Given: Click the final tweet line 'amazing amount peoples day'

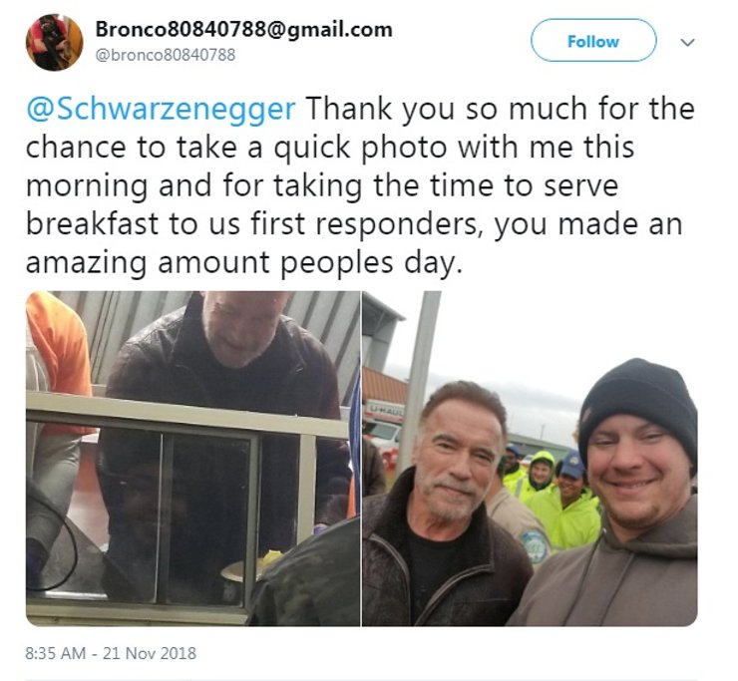Looking at the screenshot, I should click(244, 262).
